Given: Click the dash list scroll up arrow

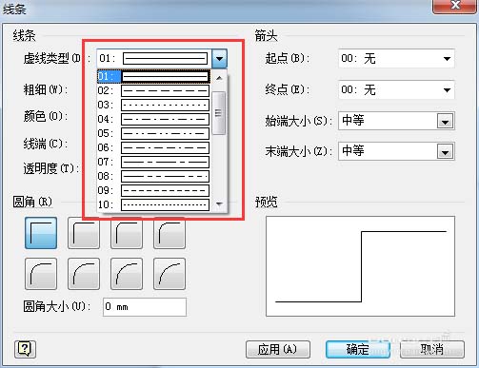Looking at the screenshot, I should click(219, 78).
